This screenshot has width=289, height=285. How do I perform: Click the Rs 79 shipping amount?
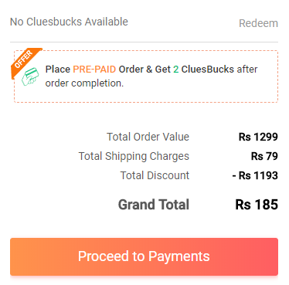pyautogui.click(x=264, y=156)
